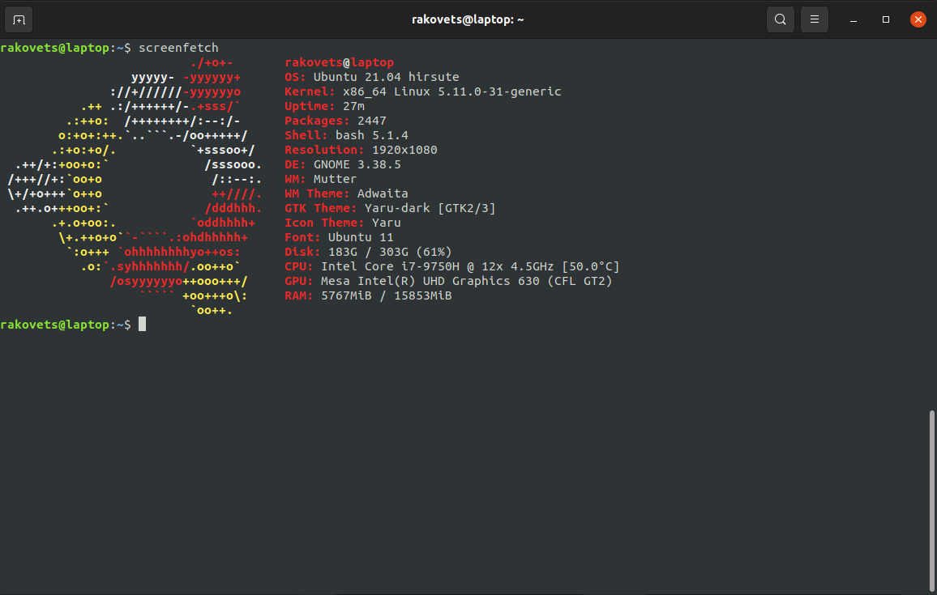Minimize the terminal window
Screen dimensions: 937x595
[x=854, y=19]
